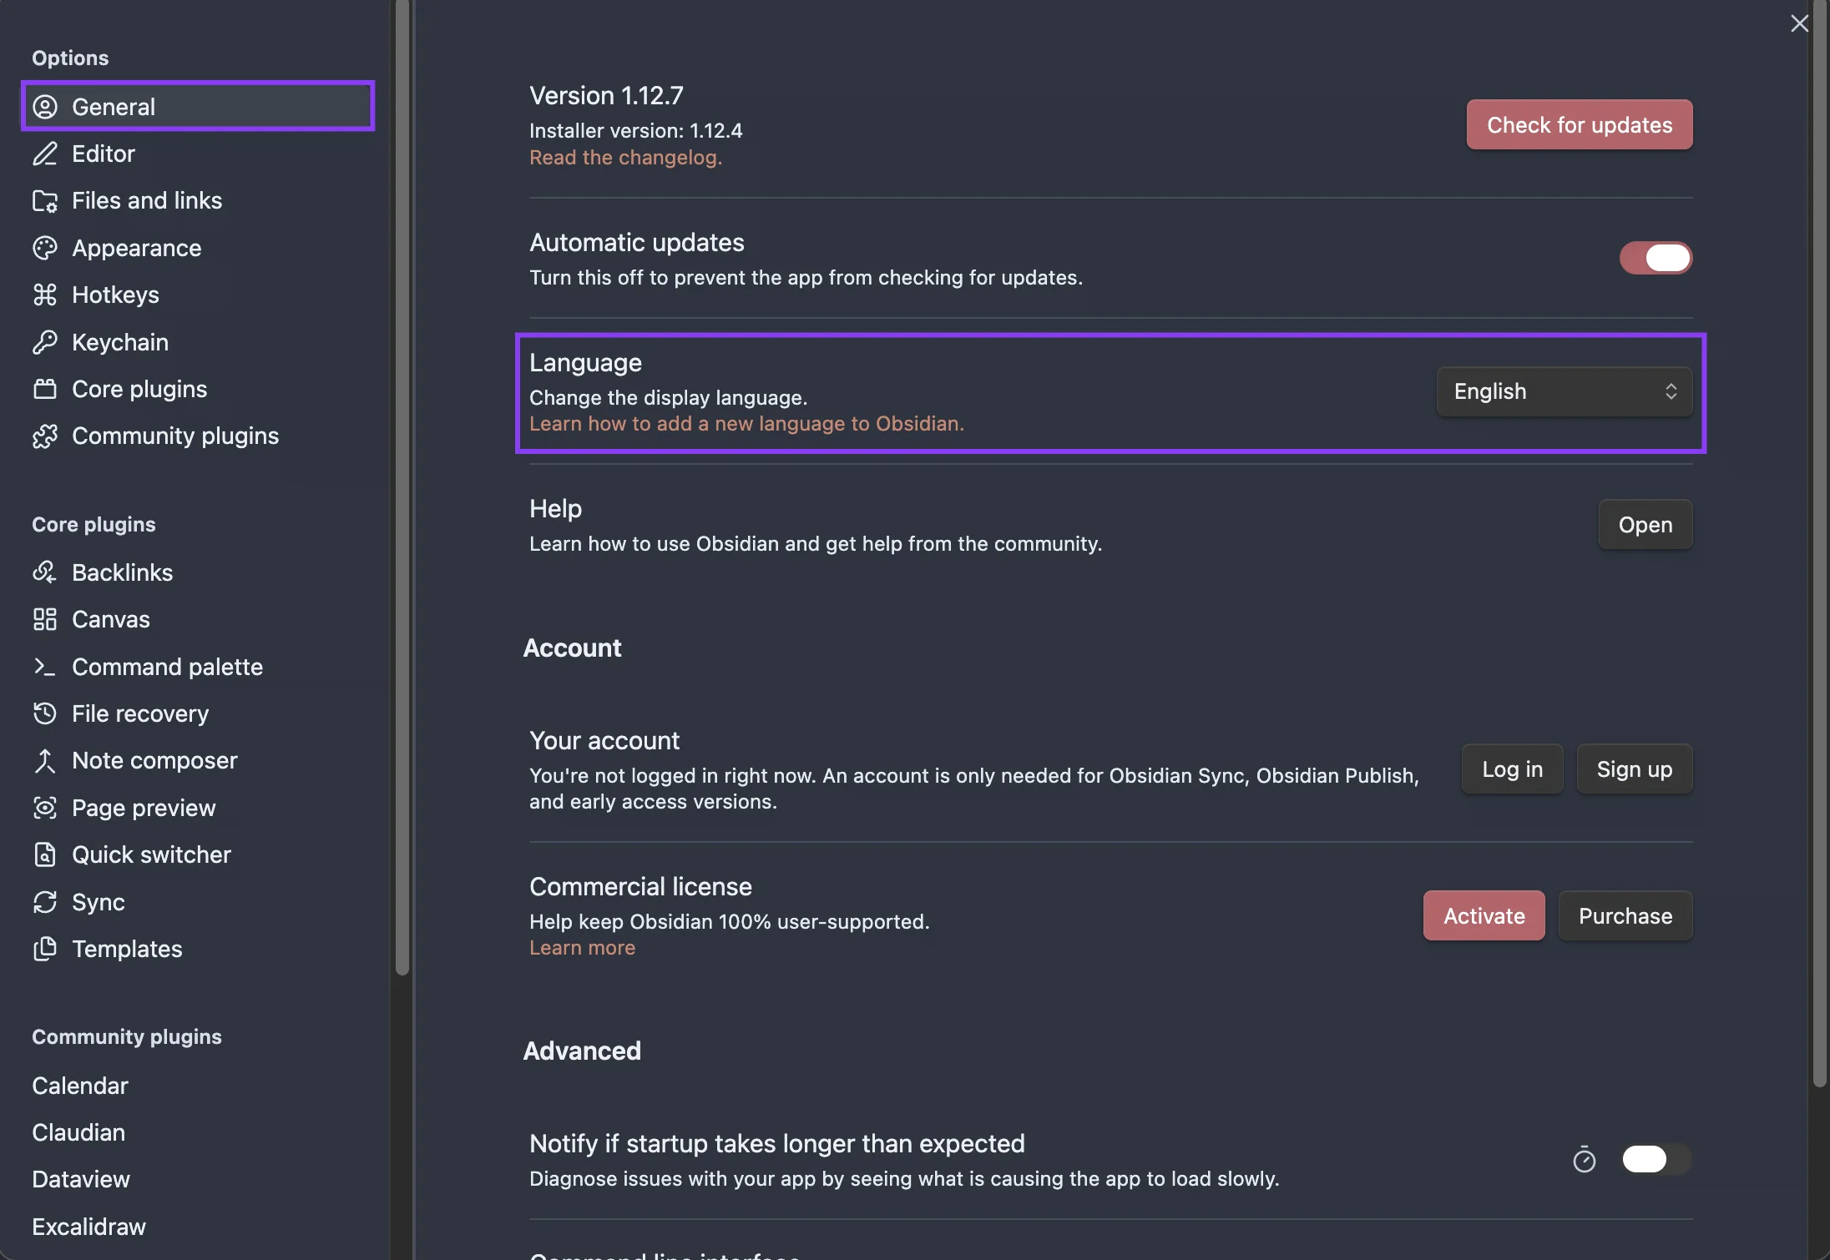The width and height of the screenshot is (1830, 1260).
Task: Click the Editor pencil icon
Action: point(45,154)
